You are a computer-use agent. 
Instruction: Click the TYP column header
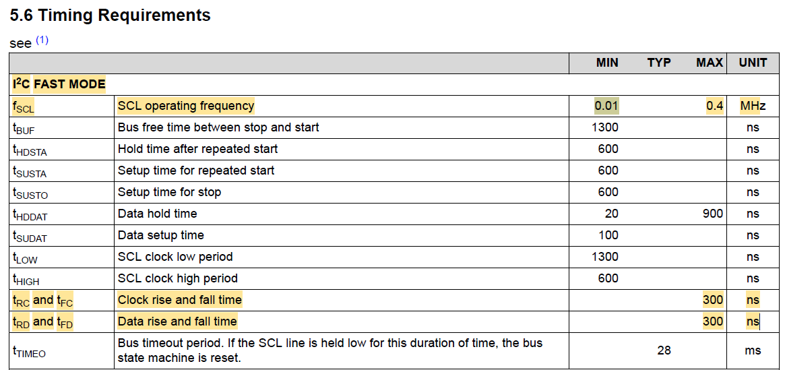tap(658, 63)
